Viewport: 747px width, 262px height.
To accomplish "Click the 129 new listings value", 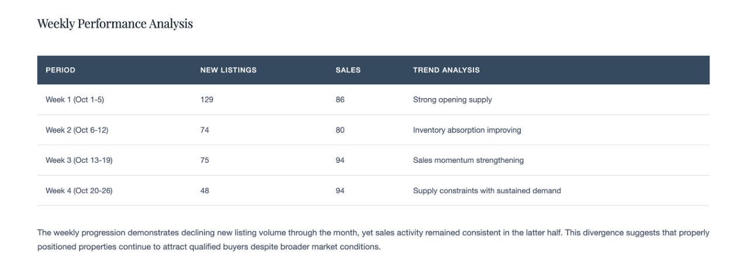I will pyautogui.click(x=206, y=100).
